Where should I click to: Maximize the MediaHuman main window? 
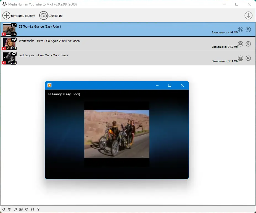tap(237, 4)
